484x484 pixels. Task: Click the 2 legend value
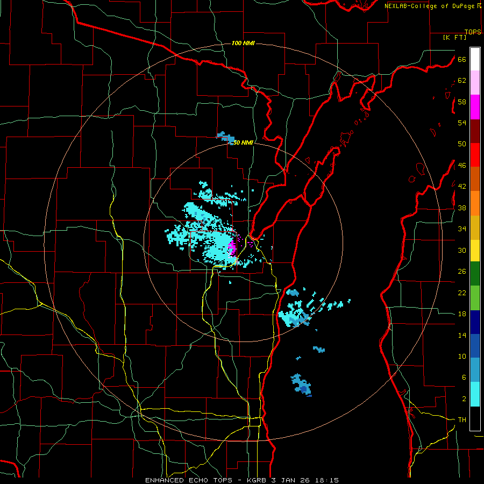(464, 399)
